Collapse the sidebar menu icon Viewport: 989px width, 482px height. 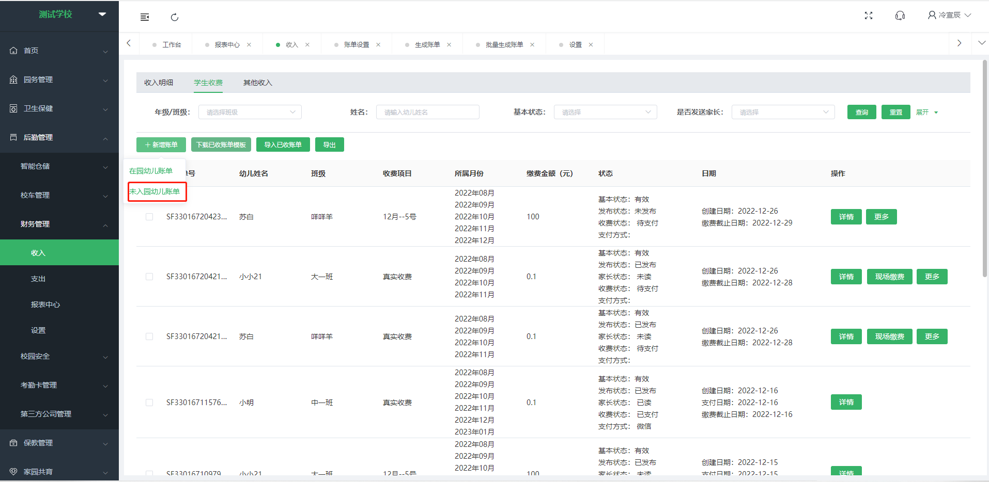[145, 17]
